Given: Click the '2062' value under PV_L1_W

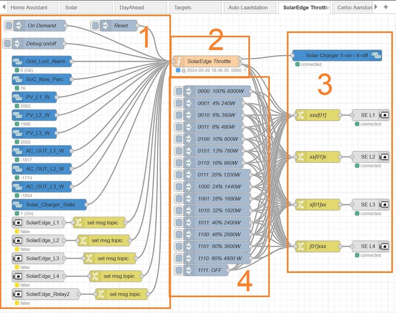Looking at the screenshot, I should (25, 106).
